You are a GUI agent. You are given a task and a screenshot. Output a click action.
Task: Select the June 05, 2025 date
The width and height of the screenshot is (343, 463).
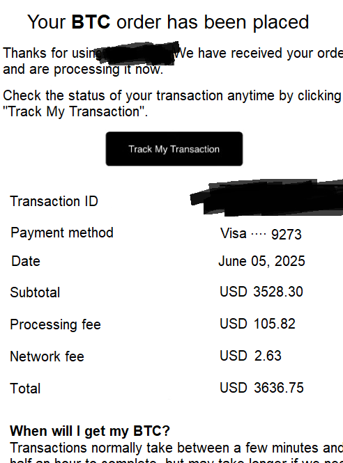click(x=261, y=261)
